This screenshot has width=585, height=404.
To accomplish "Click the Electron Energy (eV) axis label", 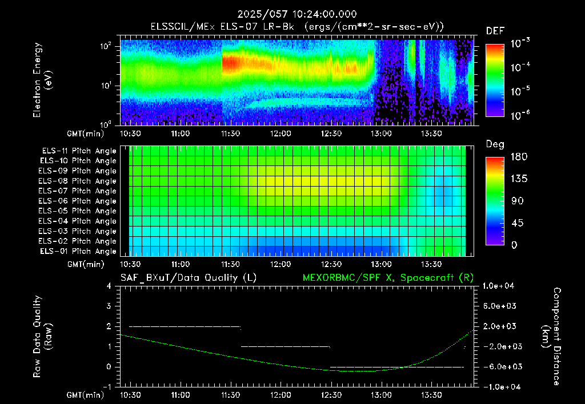I will (x=42, y=80).
